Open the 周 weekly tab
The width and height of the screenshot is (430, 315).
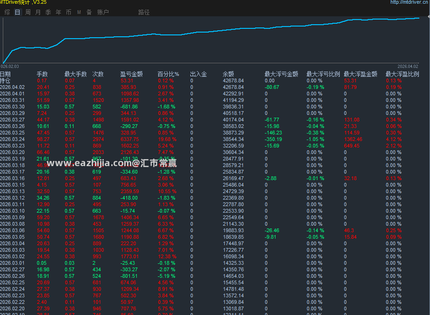28,12
